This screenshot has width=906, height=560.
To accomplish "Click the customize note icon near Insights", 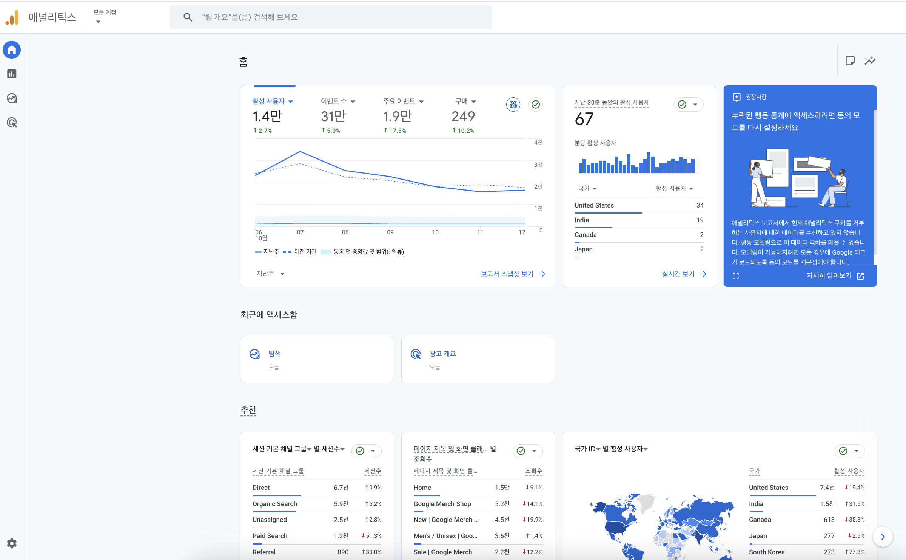I will pyautogui.click(x=850, y=61).
